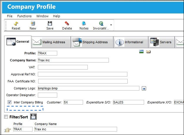Expand the toolbar overflow arrow
184x135 pixels.
point(111,25)
